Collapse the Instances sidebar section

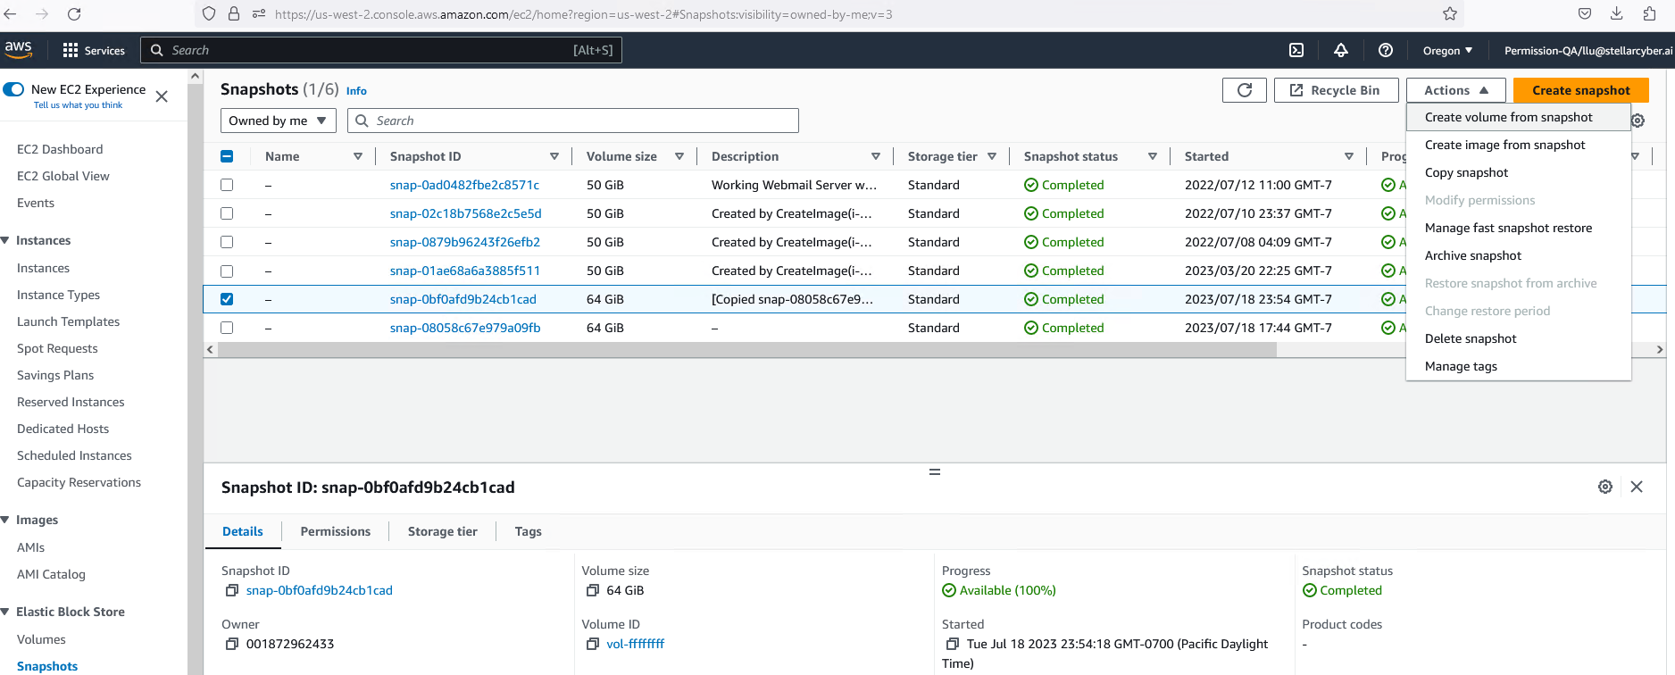click(x=7, y=240)
